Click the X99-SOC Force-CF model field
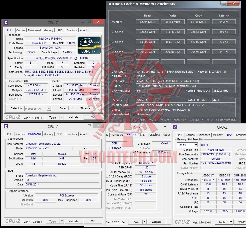 click(48, 148)
